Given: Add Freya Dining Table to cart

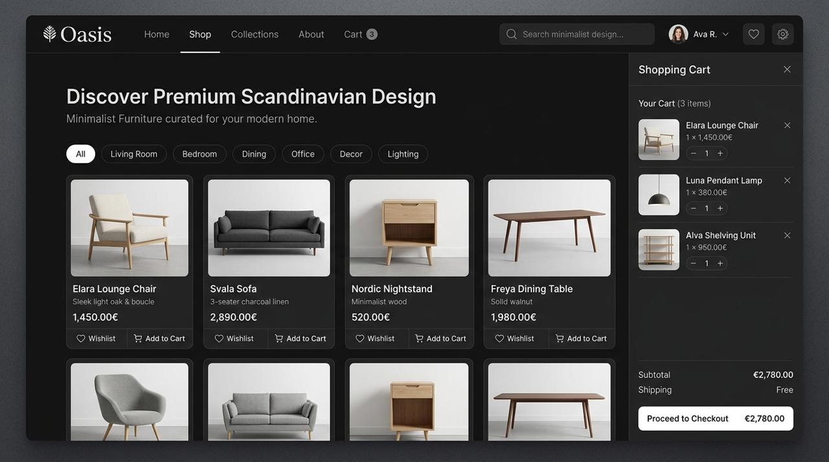Looking at the screenshot, I should click(x=582, y=338).
